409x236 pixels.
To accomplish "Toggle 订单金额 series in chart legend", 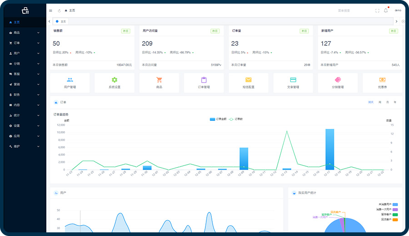I will tap(218, 119).
